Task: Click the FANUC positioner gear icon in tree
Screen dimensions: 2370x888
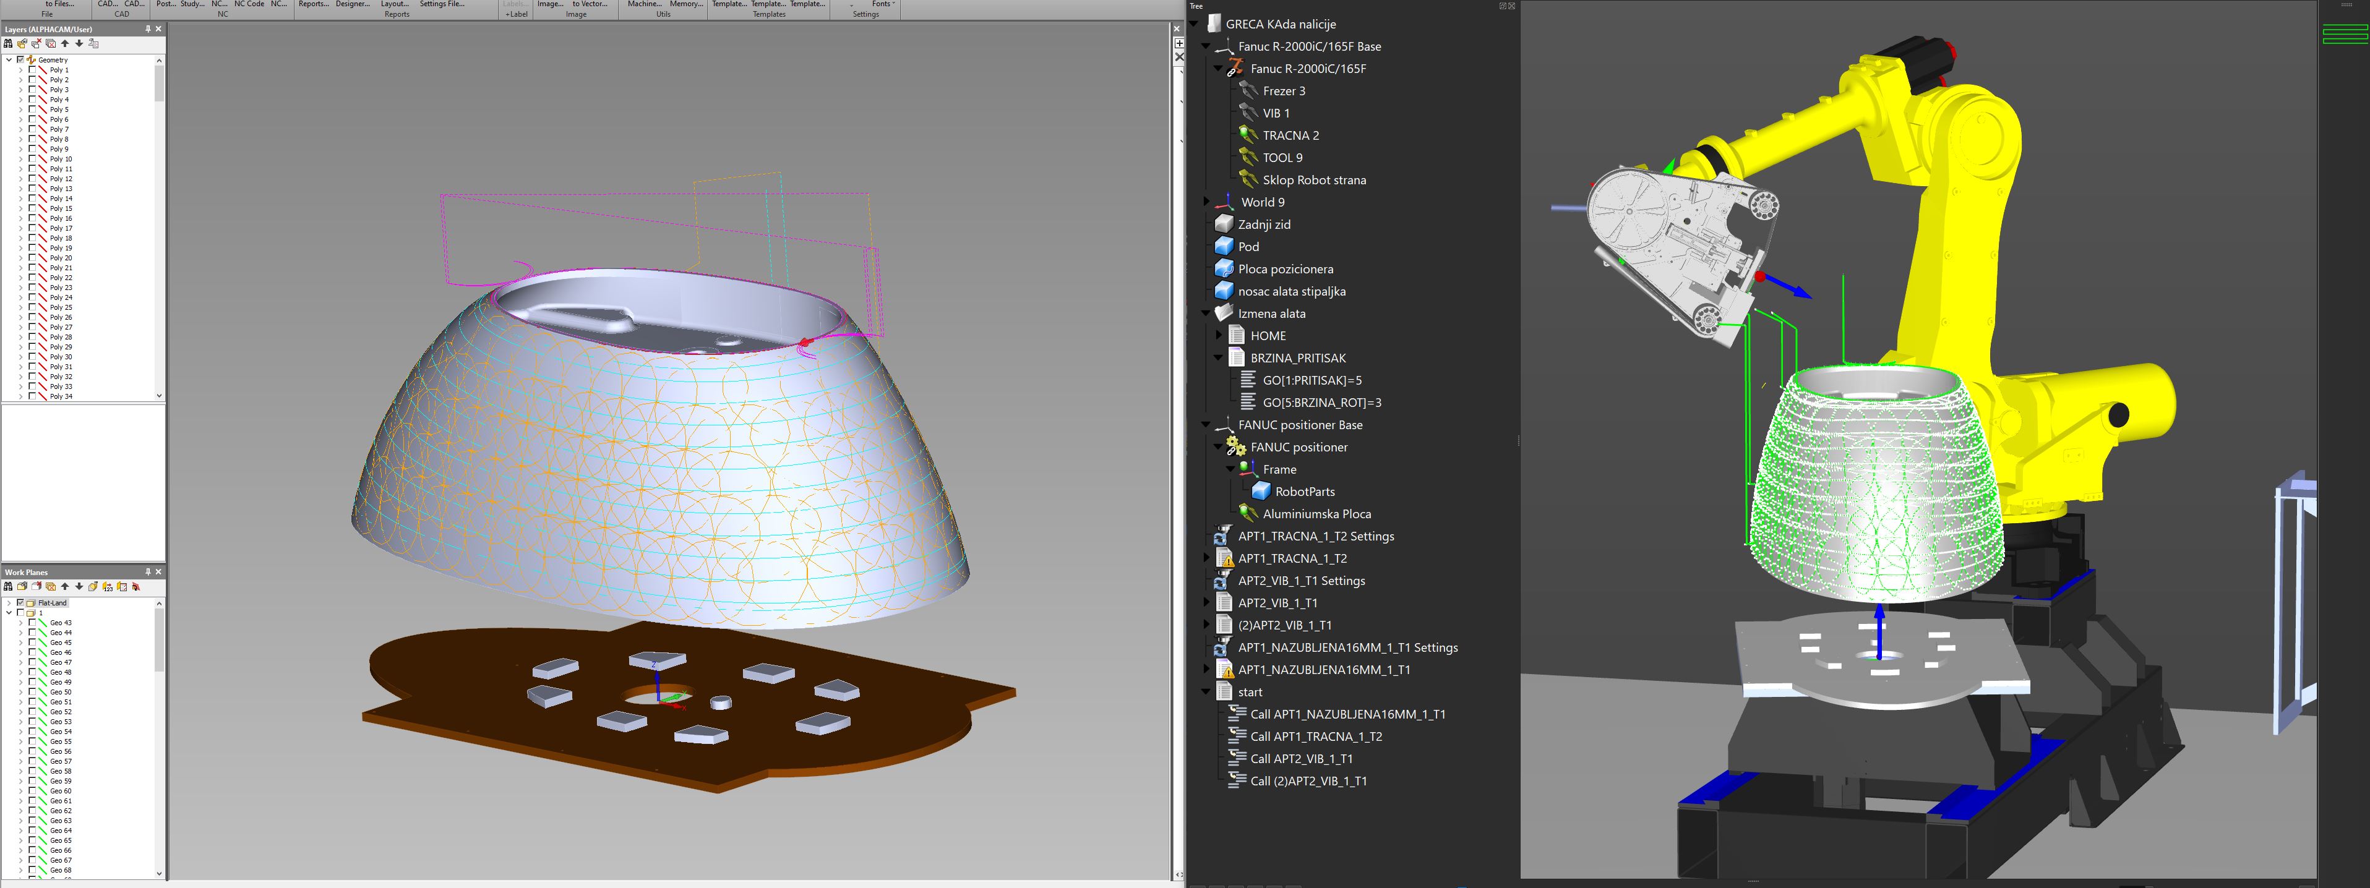Action: tap(1235, 446)
